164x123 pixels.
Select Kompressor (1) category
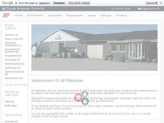click(x=13, y=78)
